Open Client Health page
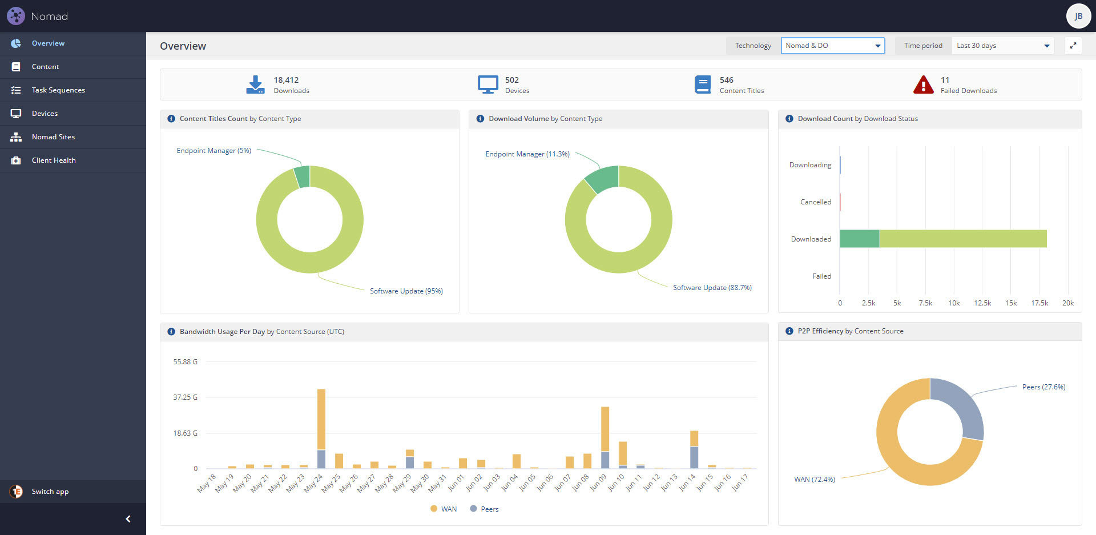This screenshot has height=535, width=1096. (54, 160)
